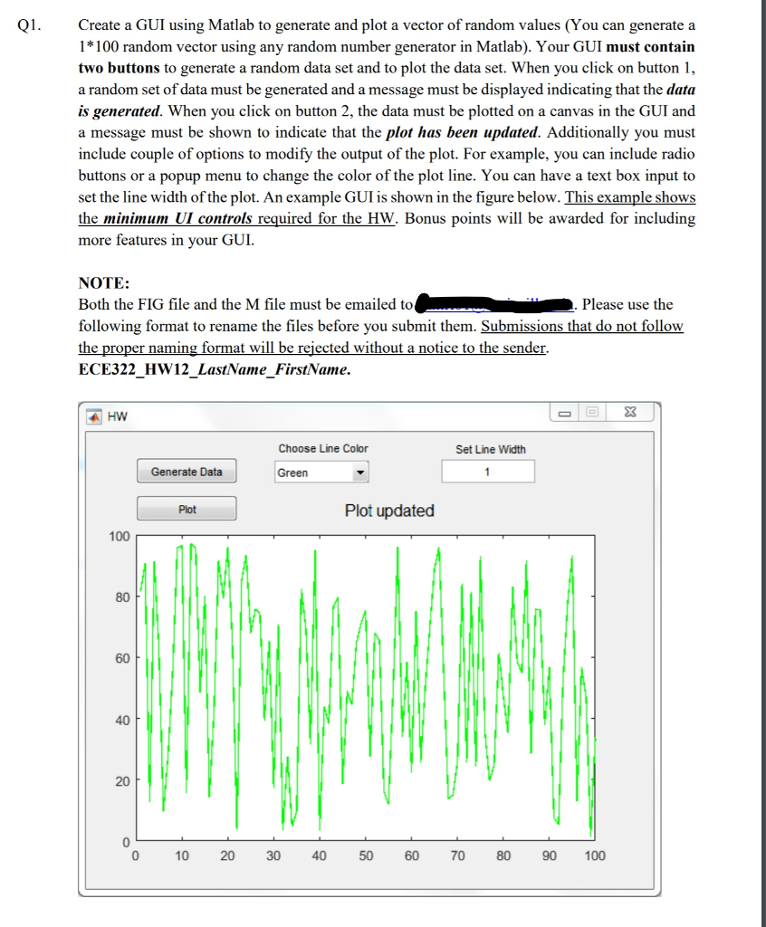Click the Set Line Width input field
Screen dimensions: 766x927
(487, 471)
